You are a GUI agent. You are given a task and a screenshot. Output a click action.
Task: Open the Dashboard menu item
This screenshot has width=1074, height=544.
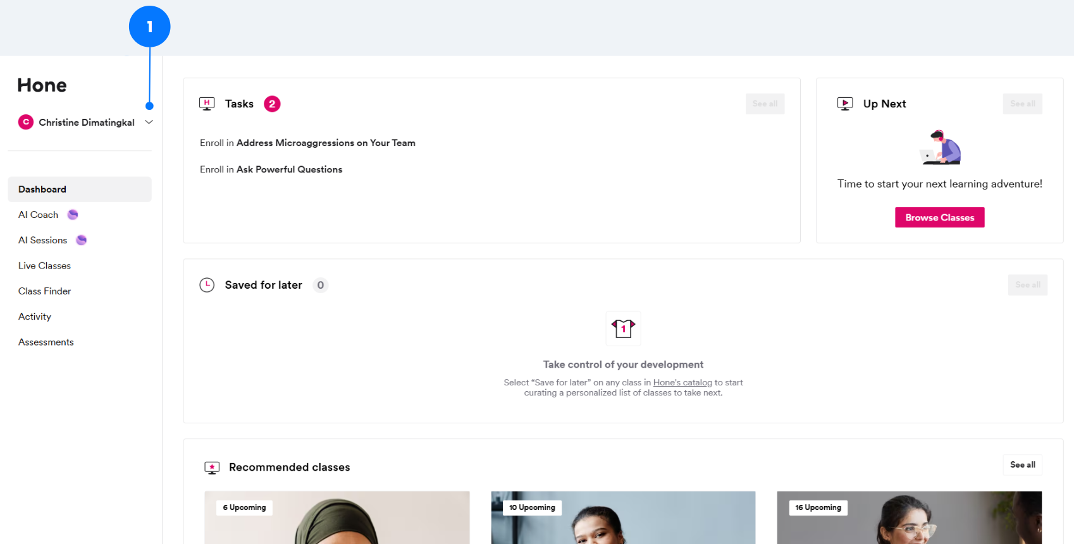coord(42,190)
